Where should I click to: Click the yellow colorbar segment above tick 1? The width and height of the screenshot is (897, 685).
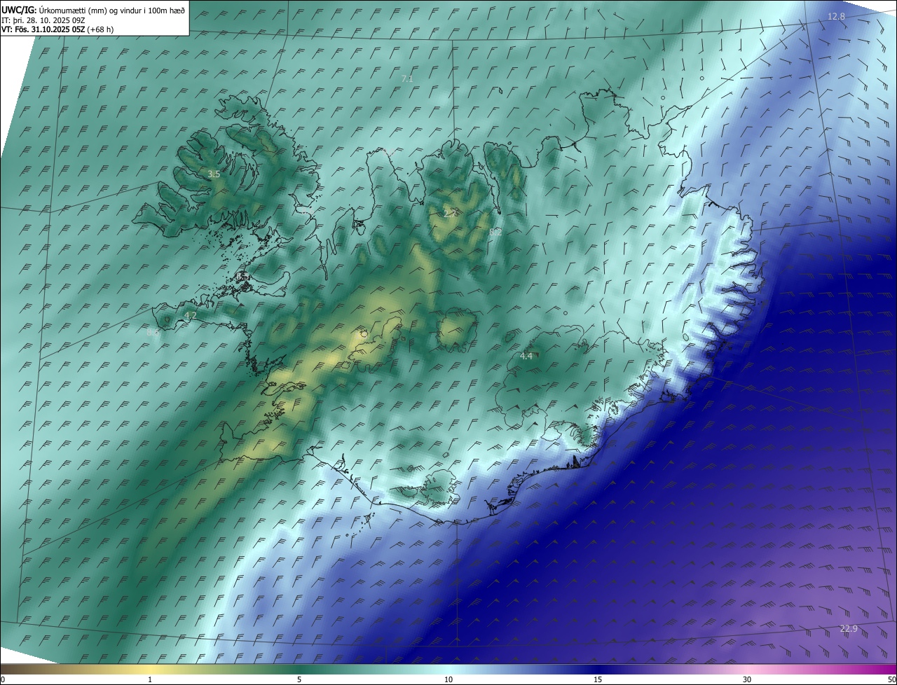coord(150,668)
